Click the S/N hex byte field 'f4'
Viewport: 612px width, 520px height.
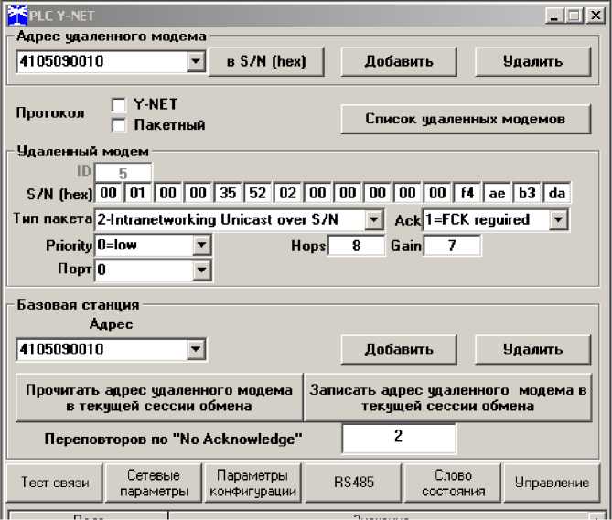tap(467, 193)
